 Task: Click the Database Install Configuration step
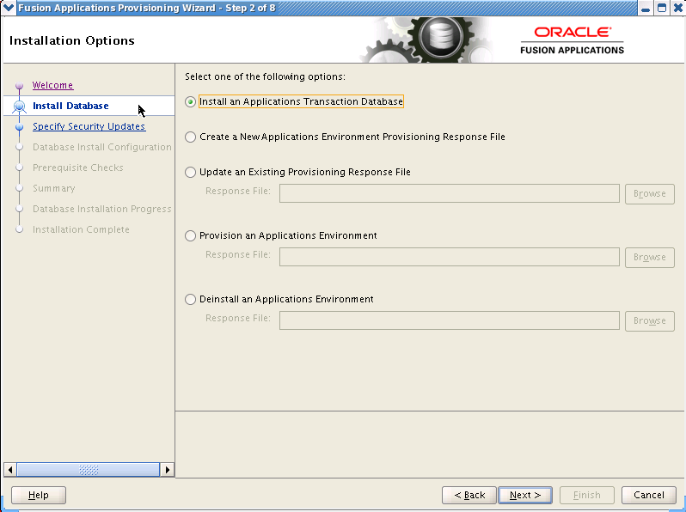(102, 148)
